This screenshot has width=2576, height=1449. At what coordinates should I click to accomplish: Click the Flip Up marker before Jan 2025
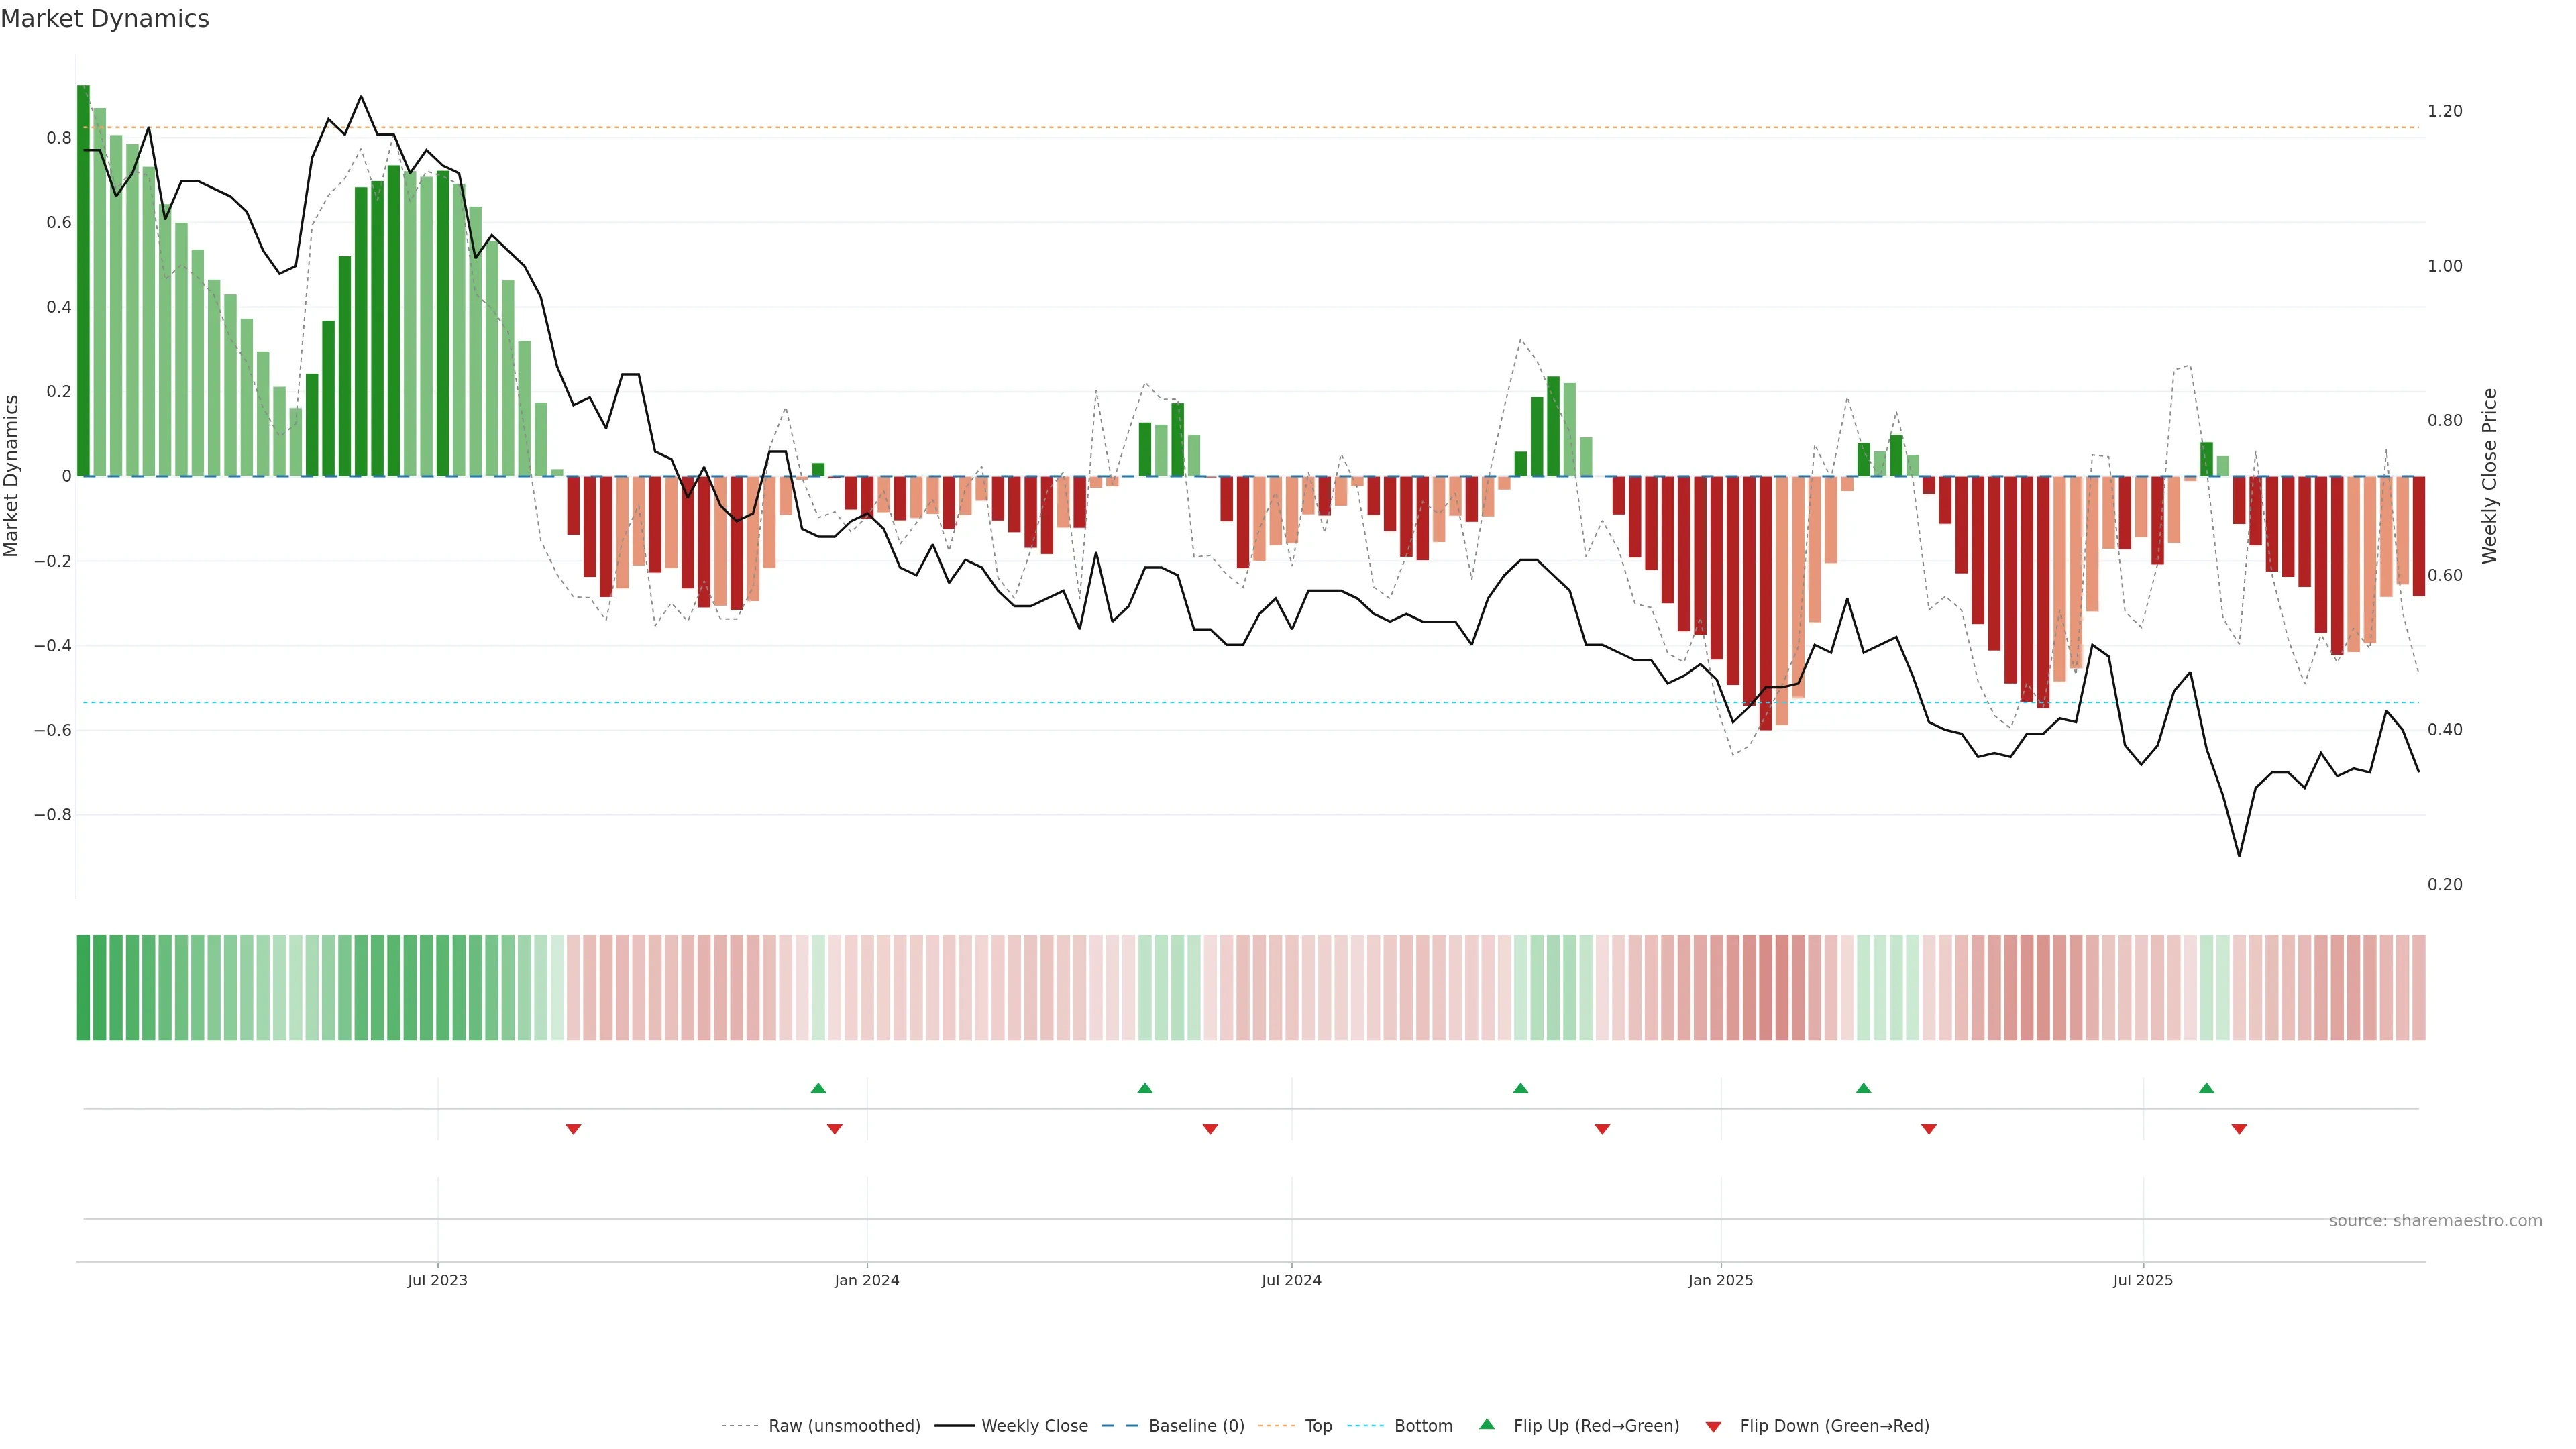coord(1520,1088)
